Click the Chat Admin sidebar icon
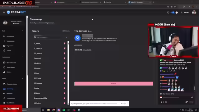The image size is (199, 112). click(4, 103)
